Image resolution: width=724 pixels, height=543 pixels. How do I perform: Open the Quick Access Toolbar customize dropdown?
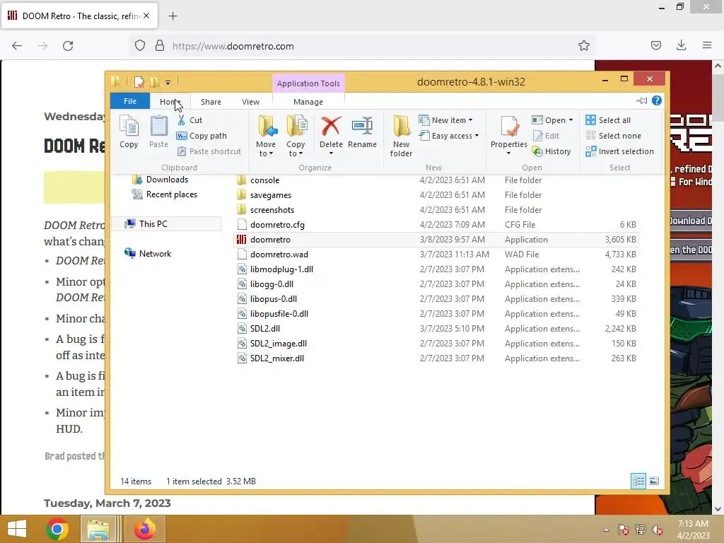[168, 83]
